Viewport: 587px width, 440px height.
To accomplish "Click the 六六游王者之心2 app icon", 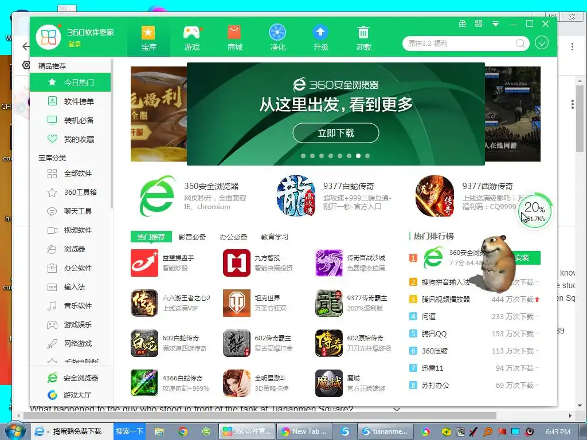I will tap(144, 303).
